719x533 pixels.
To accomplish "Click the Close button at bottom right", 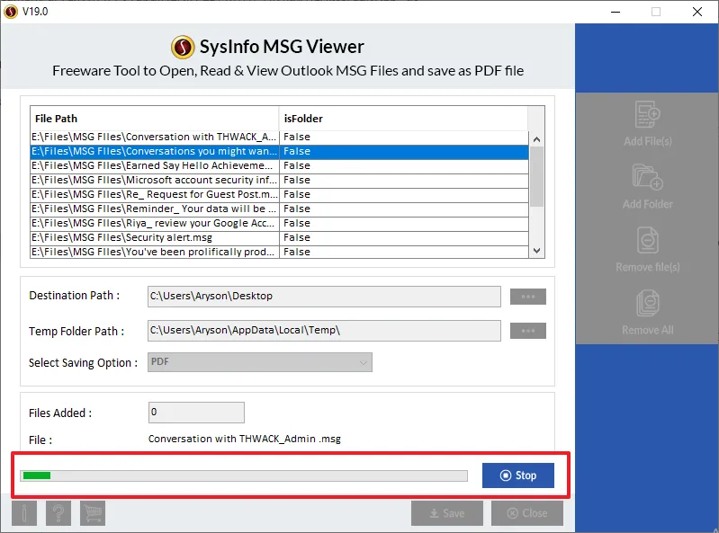I will pyautogui.click(x=526, y=513).
